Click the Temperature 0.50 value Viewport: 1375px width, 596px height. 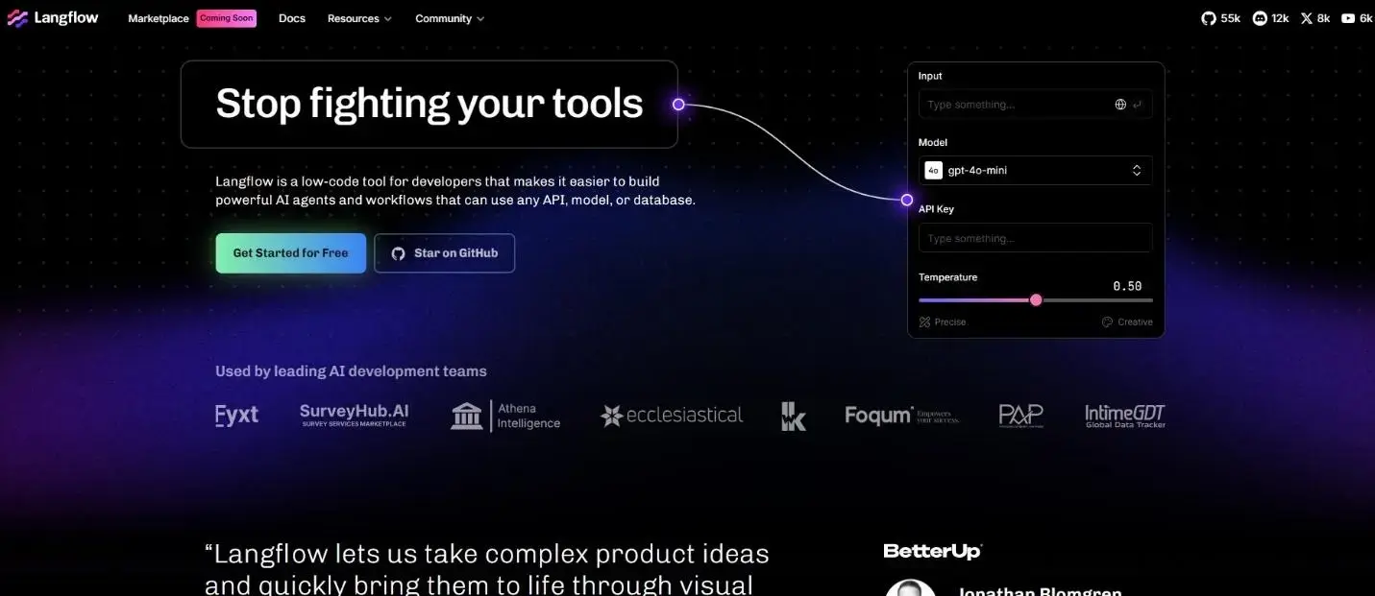pyautogui.click(x=1127, y=286)
